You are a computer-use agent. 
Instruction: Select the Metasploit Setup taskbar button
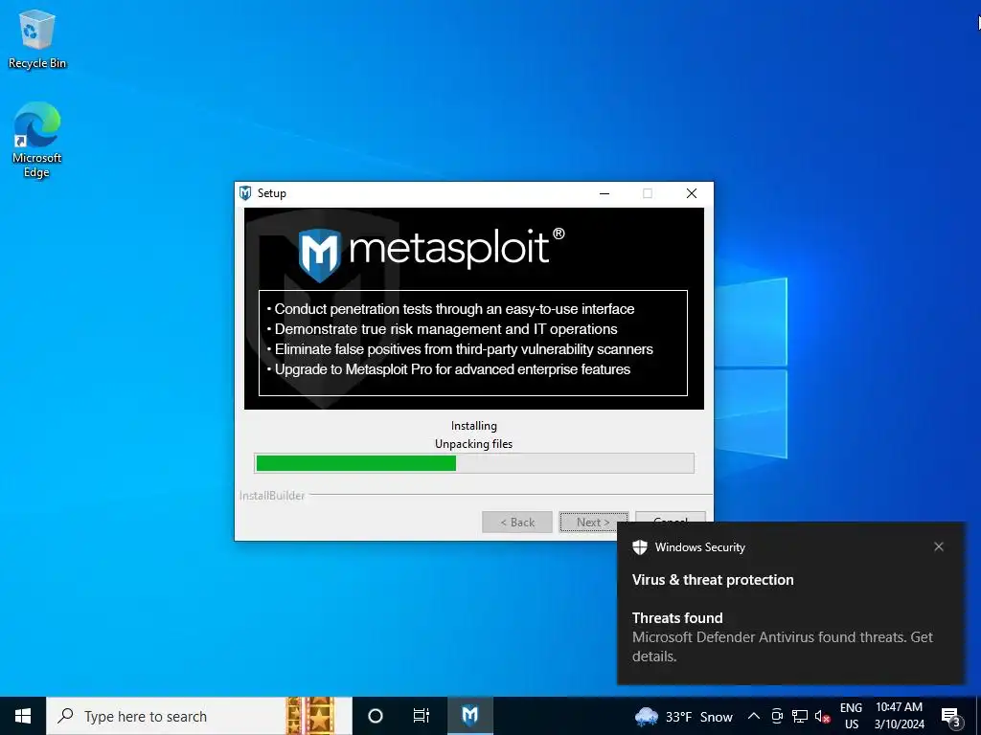pos(469,716)
